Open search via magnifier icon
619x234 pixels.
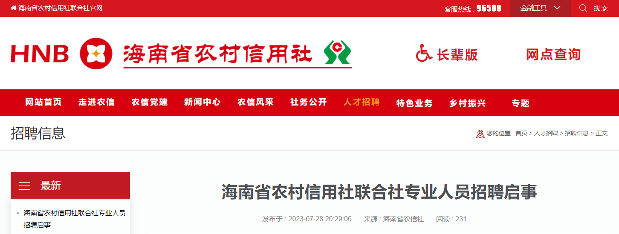pos(583,8)
